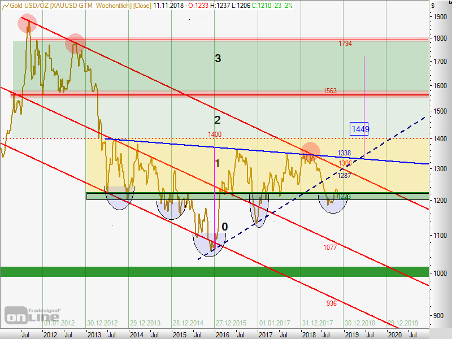Click the boxed blue 1449 target label

click(359, 129)
